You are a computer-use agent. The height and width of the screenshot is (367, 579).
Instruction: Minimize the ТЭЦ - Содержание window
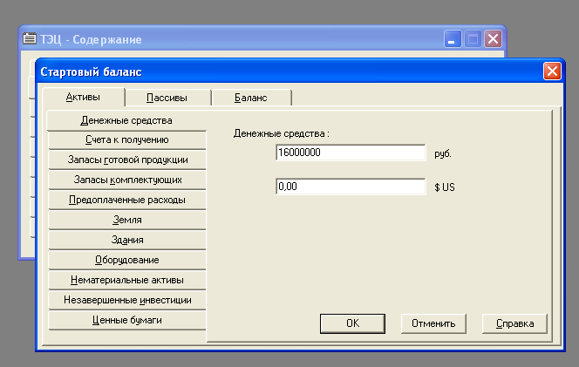coord(453,38)
